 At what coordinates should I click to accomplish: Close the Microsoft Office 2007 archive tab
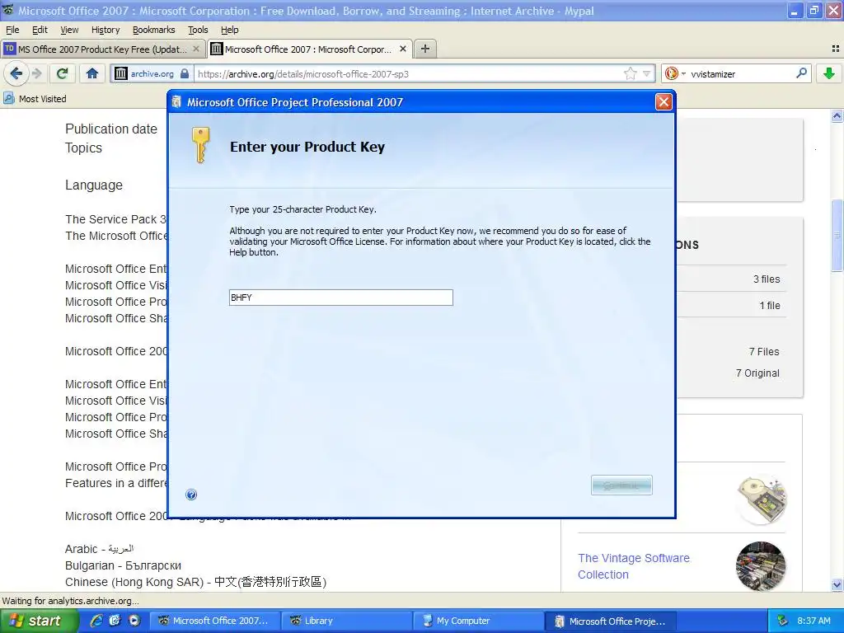pos(402,49)
